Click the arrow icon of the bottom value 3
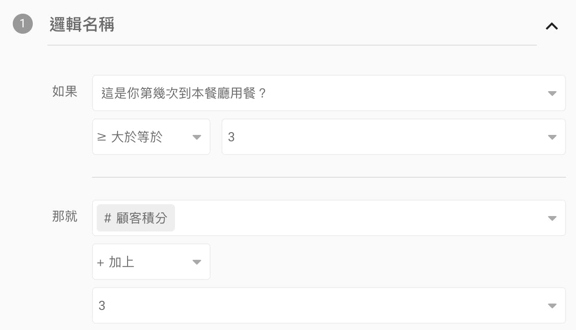This screenshot has width=576, height=330. tap(552, 306)
